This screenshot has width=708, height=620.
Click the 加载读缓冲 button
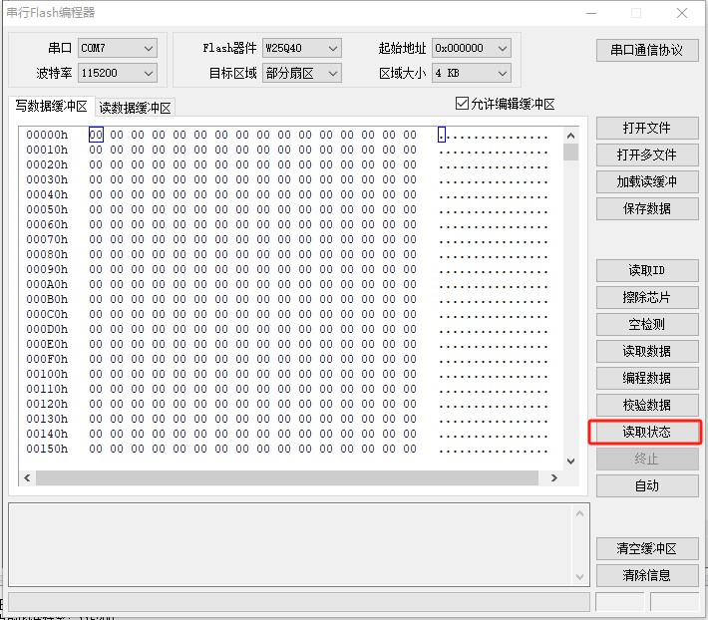coord(646,181)
